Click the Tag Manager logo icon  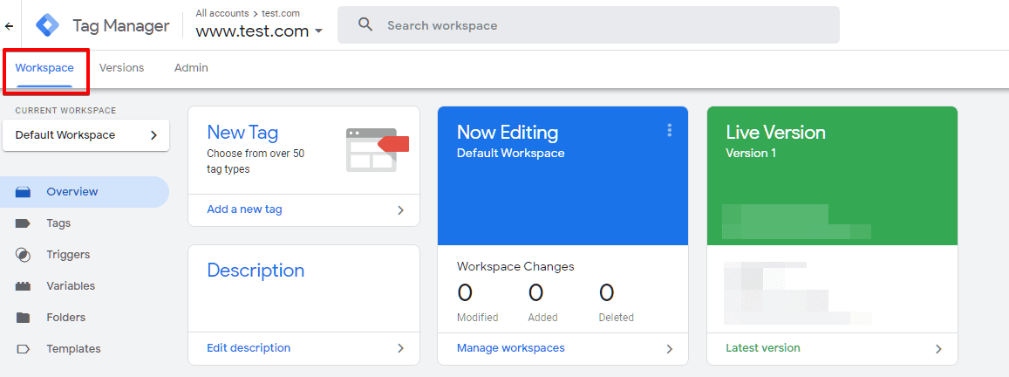coord(48,25)
